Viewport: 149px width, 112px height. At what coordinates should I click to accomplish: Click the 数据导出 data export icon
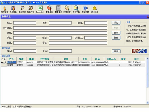pyautogui.click(x=49, y=10)
